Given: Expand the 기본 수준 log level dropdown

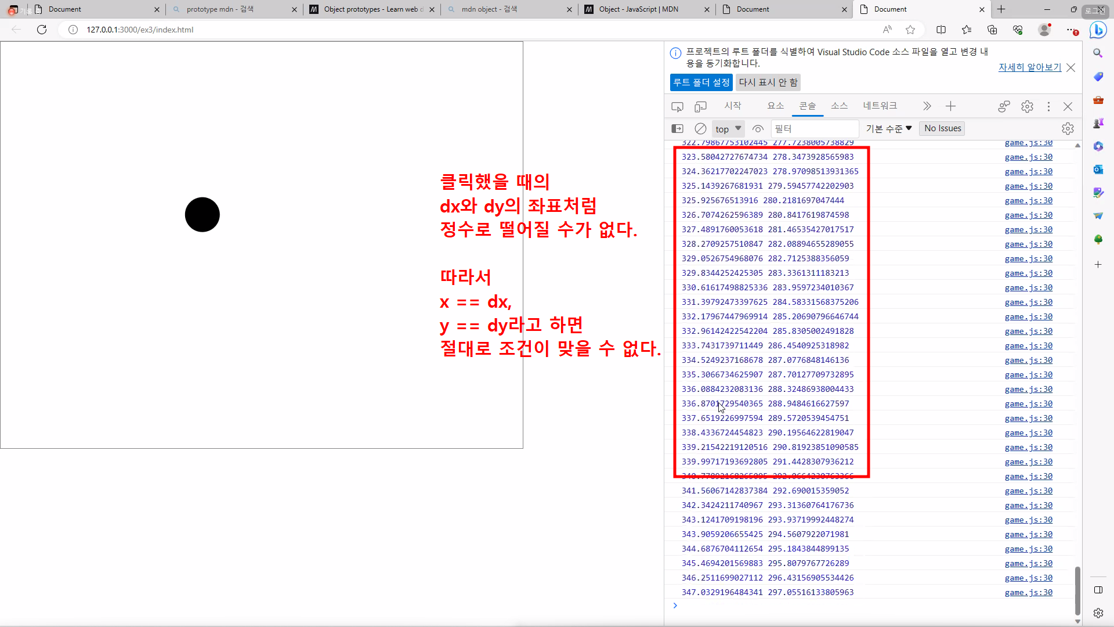Looking at the screenshot, I should pyautogui.click(x=888, y=128).
